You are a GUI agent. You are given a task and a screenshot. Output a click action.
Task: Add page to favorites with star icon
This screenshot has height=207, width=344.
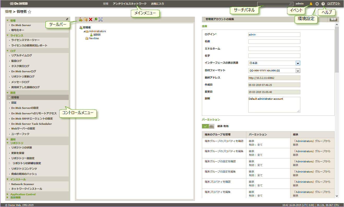coord(30,12)
